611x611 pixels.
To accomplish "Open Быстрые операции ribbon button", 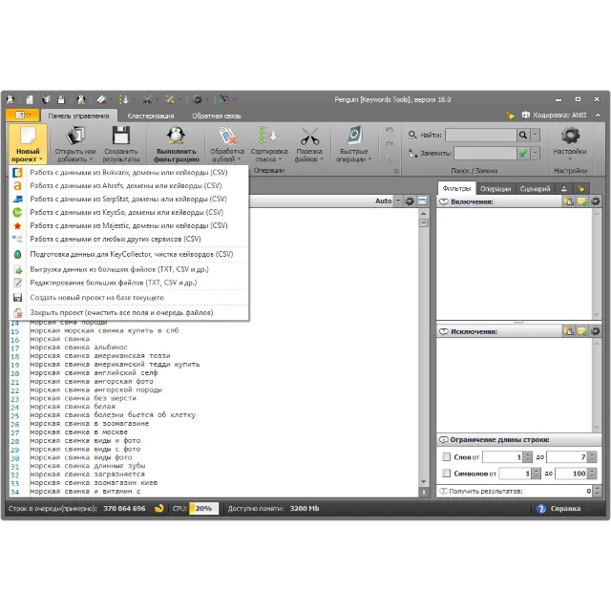I will click(354, 144).
